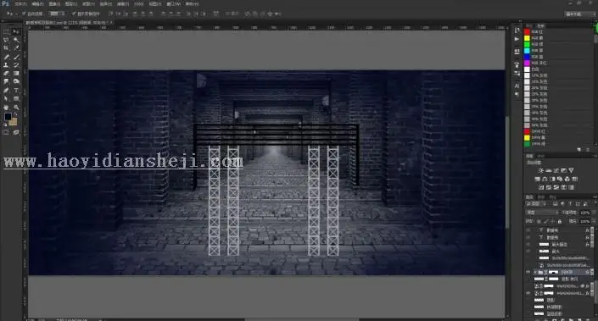Select the Move tool in toolbox
The image size is (598, 321).
pos(16,31)
